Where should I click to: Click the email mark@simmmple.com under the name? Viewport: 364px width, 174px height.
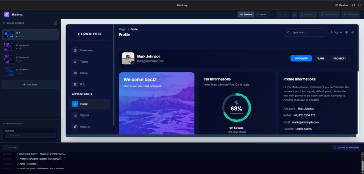click(x=150, y=61)
